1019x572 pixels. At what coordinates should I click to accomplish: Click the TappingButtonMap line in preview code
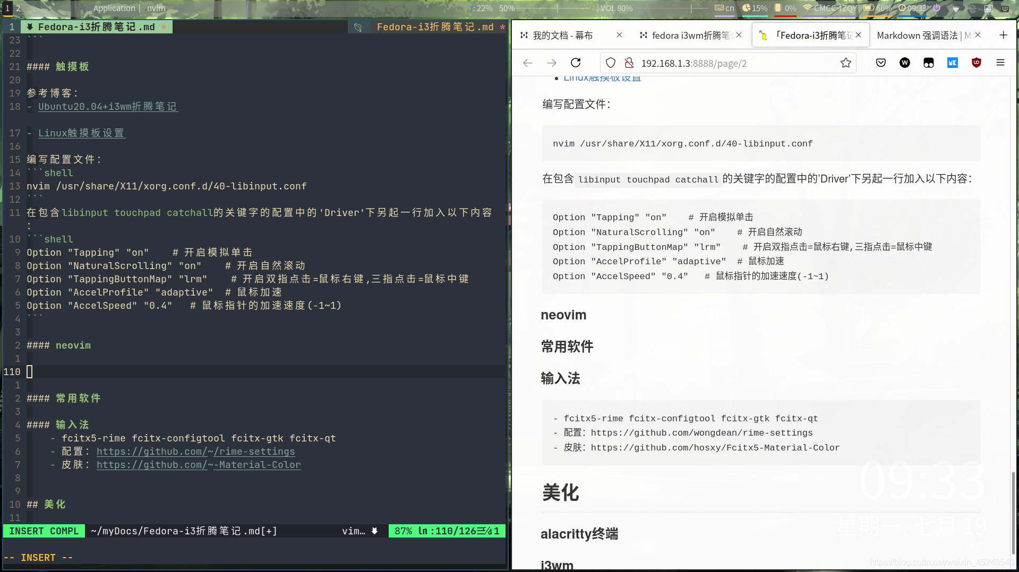click(742, 247)
